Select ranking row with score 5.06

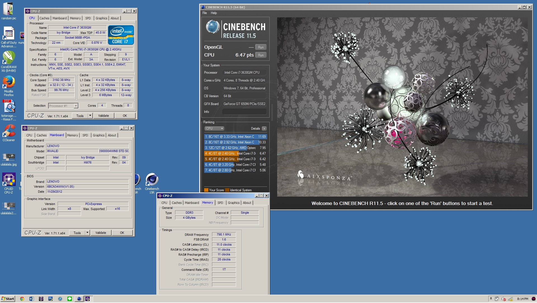tap(235, 171)
